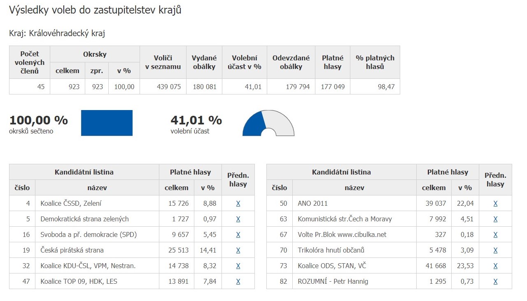Open preferential votes X for Koalice ČSSD, Zelení
527x301 pixels.
coord(238,203)
